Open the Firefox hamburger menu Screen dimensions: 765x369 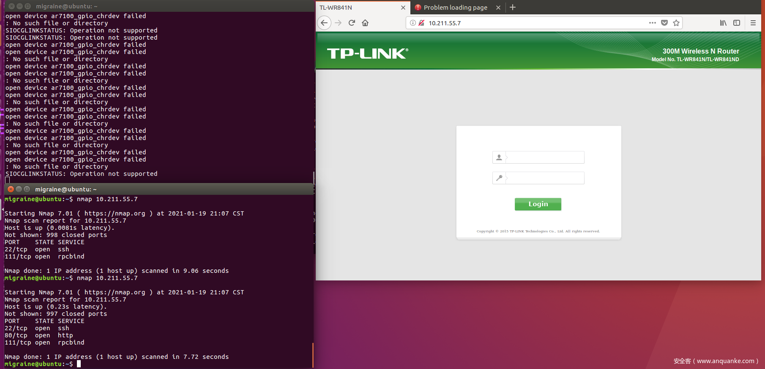pyautogui.click(x=753, y=23)
